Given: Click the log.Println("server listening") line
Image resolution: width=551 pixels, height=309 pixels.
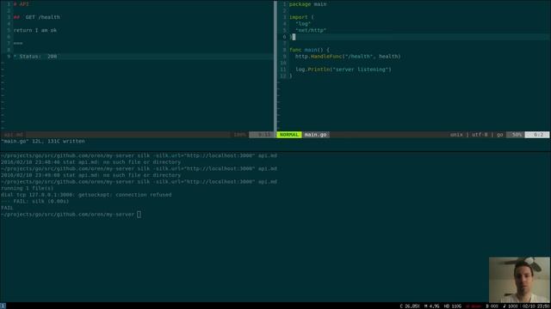Looking at the screenshot, I should point(344,70).
